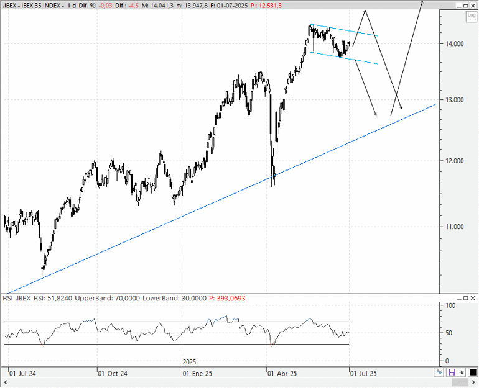Click the "Dif. %: -0,03" value
479x388 pixels.
tap(96, 6)
